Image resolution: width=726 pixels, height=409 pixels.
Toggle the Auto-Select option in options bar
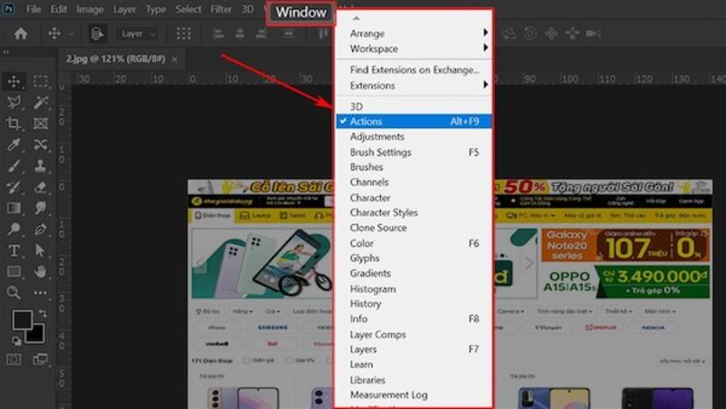click(97, 34)
